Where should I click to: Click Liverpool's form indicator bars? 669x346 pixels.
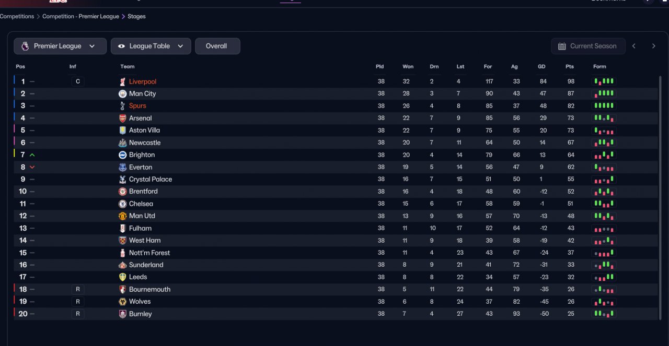604,81
